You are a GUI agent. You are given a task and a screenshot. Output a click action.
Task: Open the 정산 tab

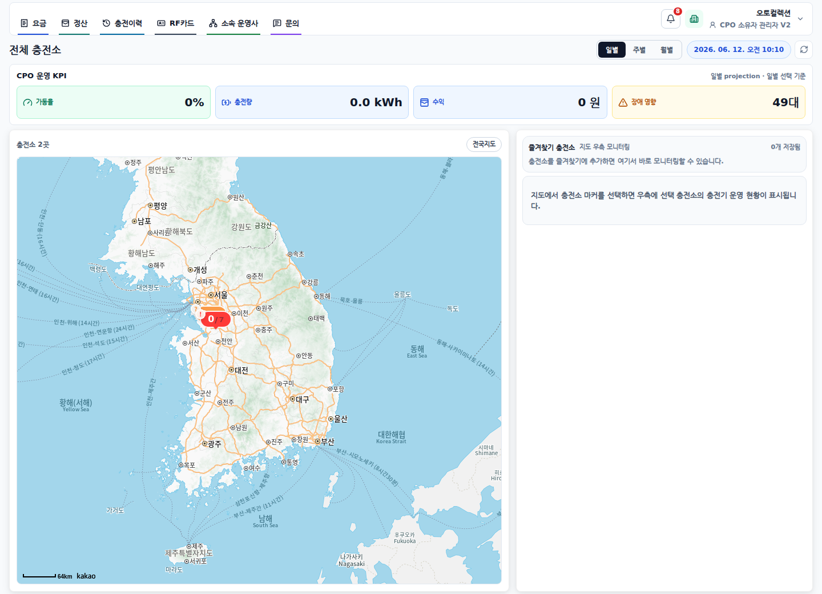75,23
